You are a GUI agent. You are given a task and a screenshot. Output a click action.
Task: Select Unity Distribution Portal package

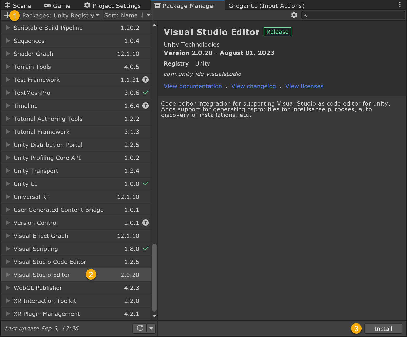point(76,145)
